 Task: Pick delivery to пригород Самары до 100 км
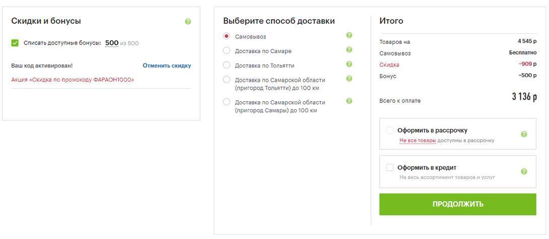(227, 102)
